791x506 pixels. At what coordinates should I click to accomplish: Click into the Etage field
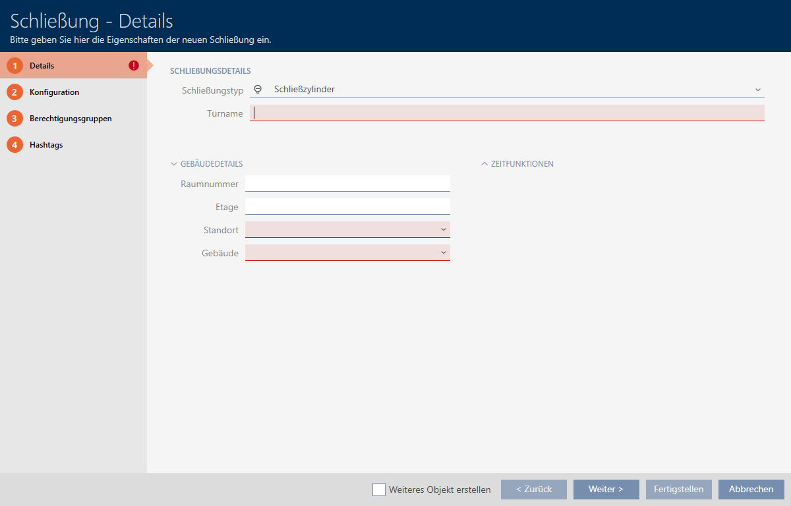347,206
